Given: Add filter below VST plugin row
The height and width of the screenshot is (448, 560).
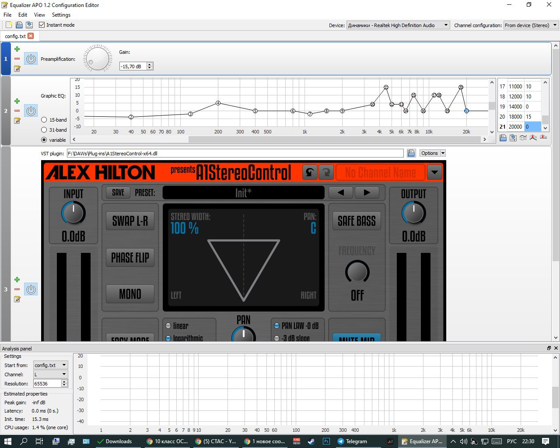Looking at the screenshot, I should pos(17,280).
